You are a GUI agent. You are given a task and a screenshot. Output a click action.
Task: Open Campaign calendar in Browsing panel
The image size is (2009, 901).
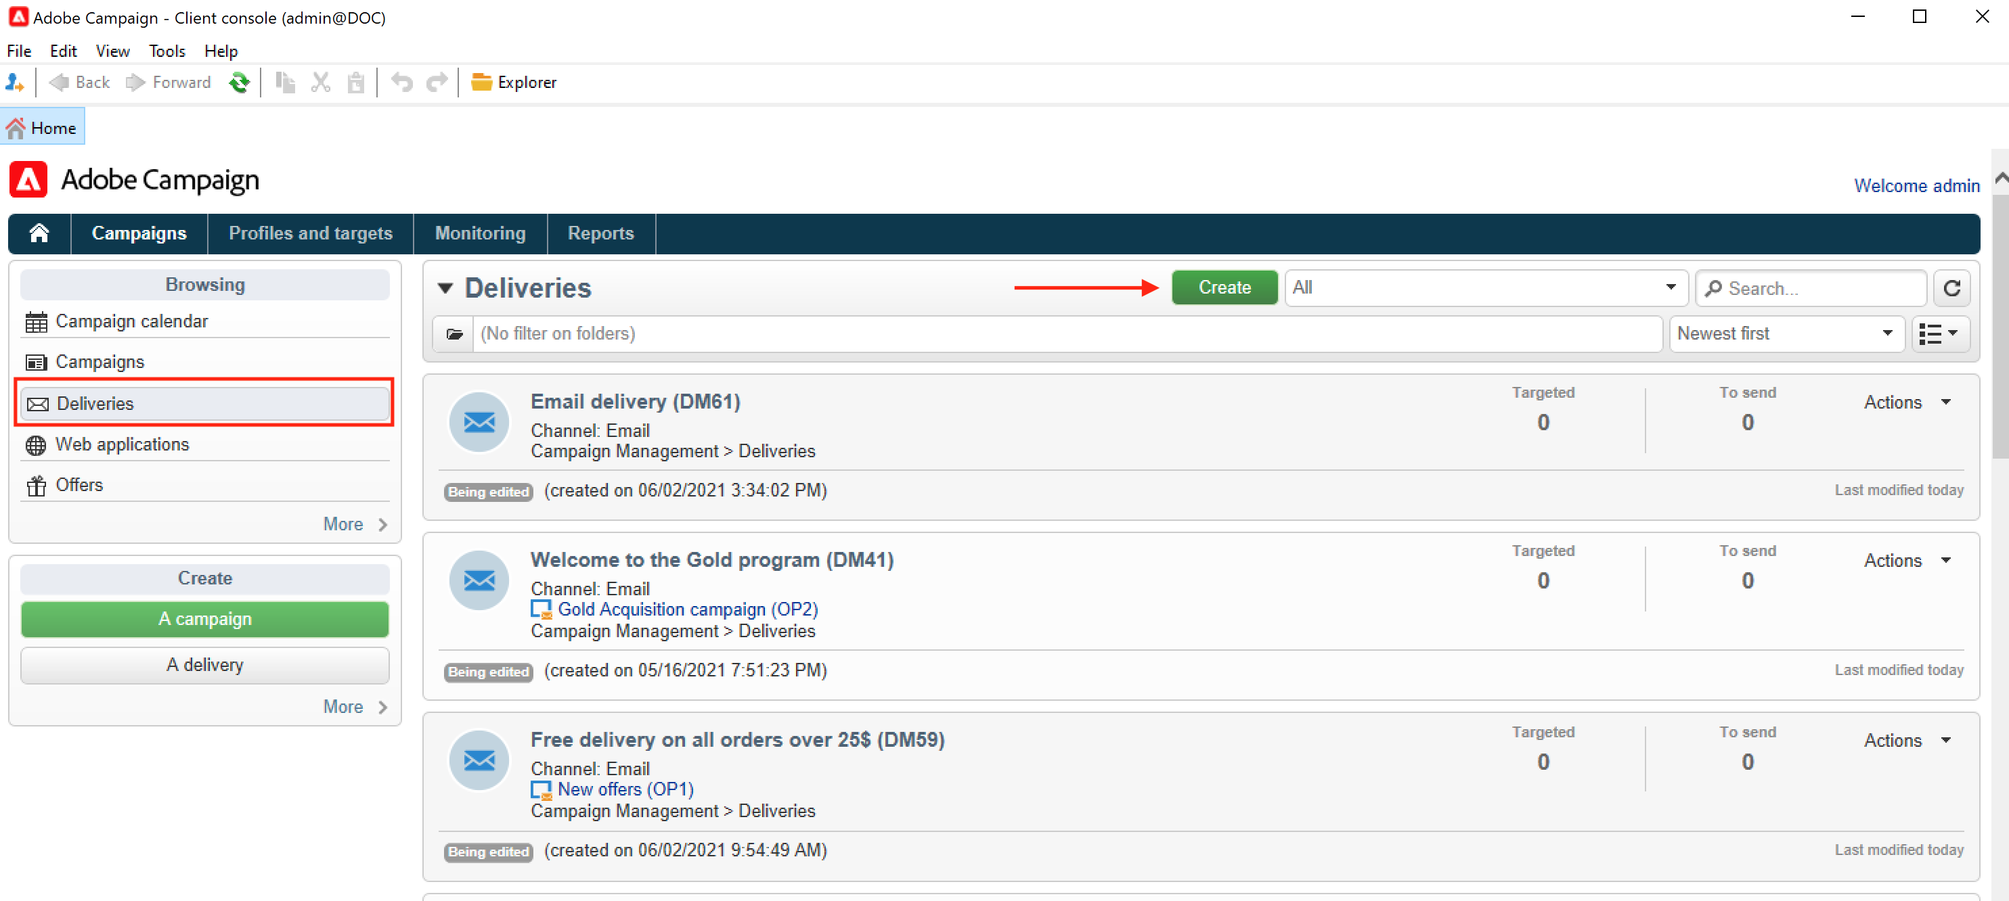(x=131, y=321)
